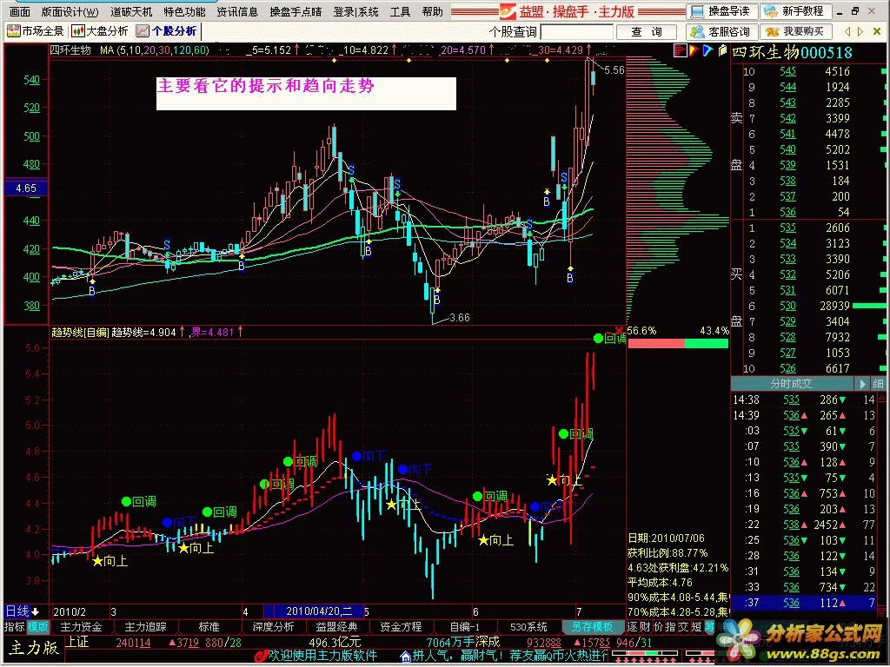Select the 价 tab in side panel

pos(659,627)
